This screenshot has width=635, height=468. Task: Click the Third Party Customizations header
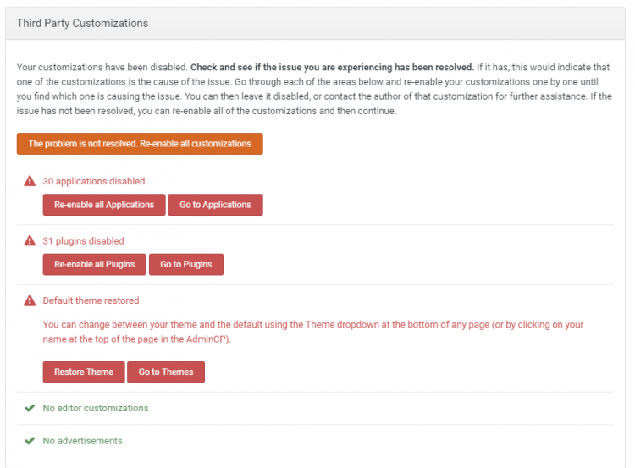pos(83,24)
